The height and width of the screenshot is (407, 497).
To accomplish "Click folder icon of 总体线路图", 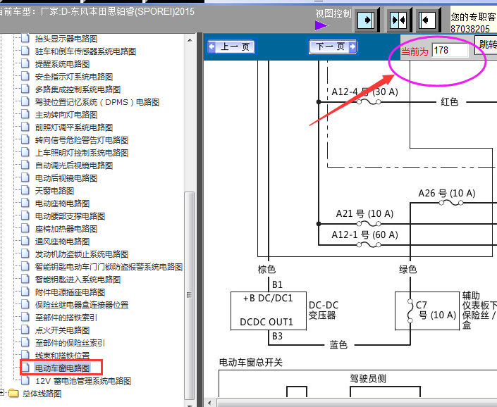I will pyautogui.click(x=13, y=394).
